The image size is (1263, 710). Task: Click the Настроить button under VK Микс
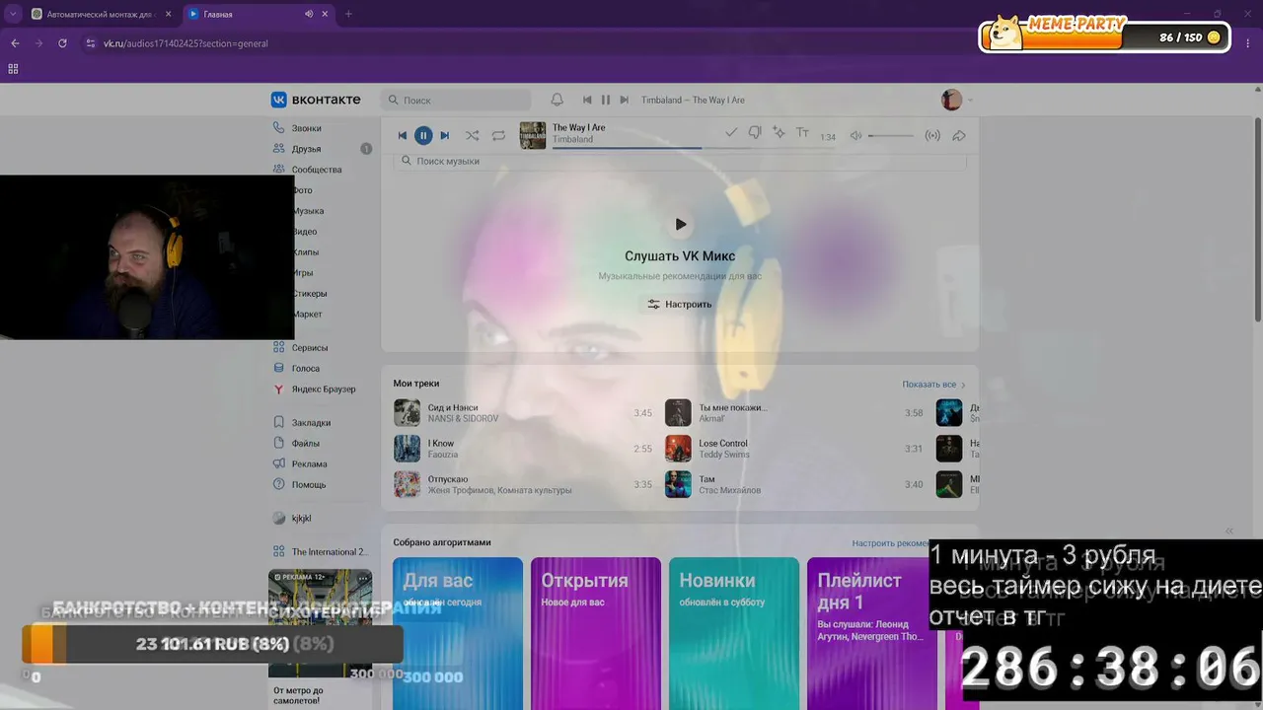click(680, 305)
